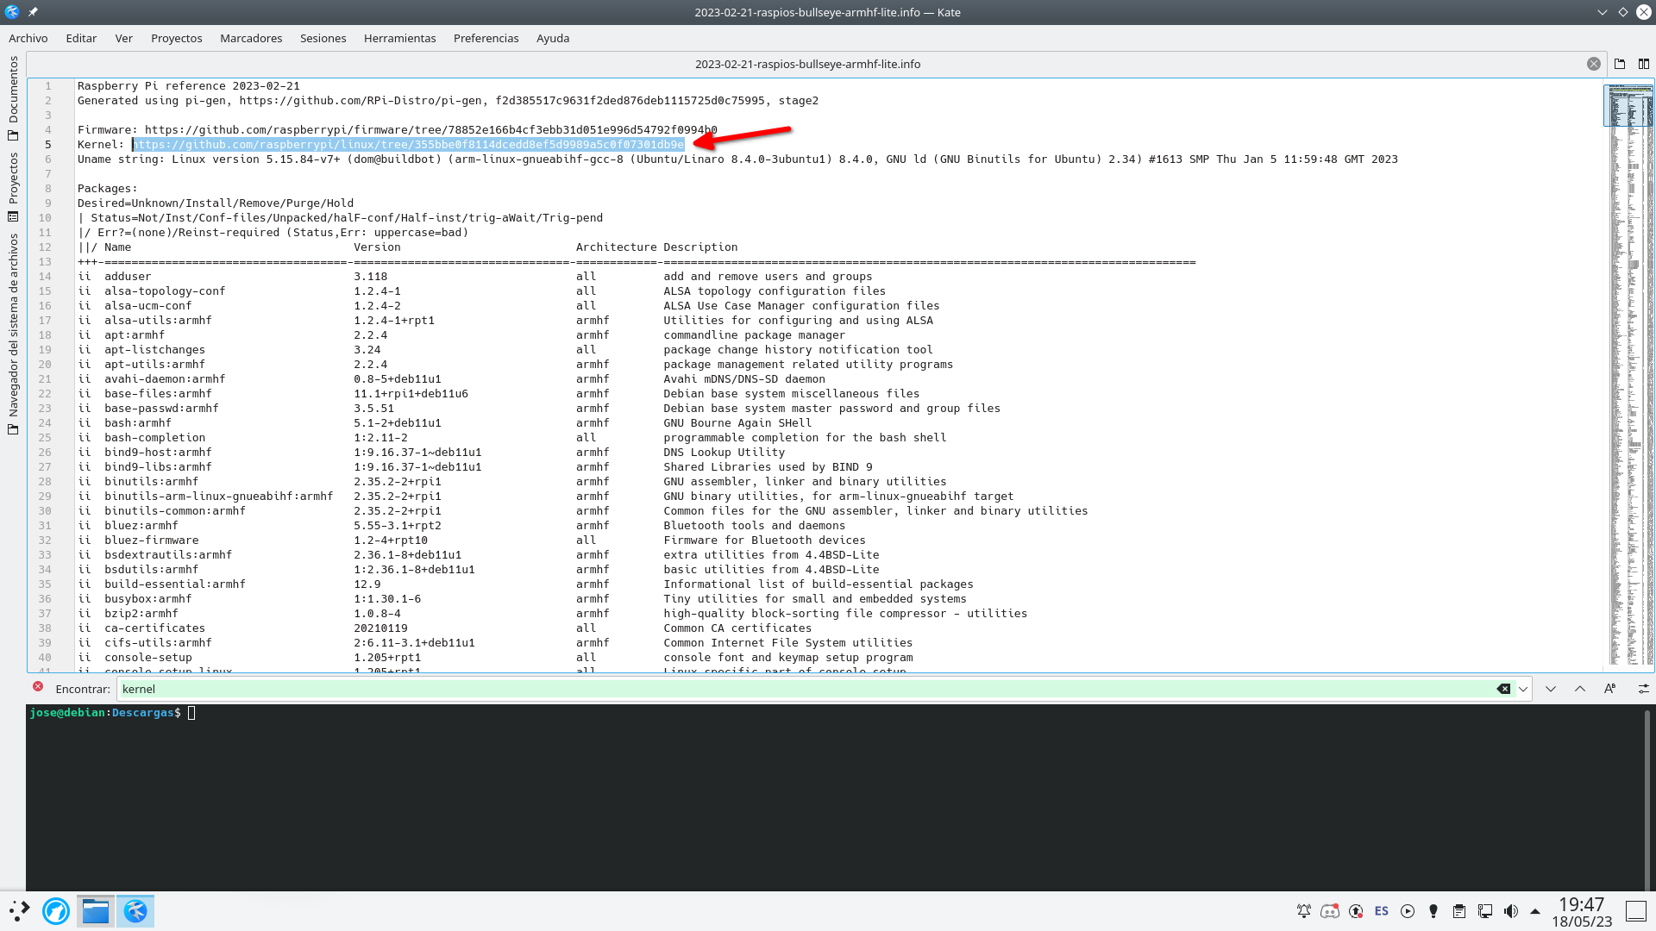Open Discord from the system tray
Image resolution: width=1656 pixels, height=931 pixels.
click(x=1329, y=910)
